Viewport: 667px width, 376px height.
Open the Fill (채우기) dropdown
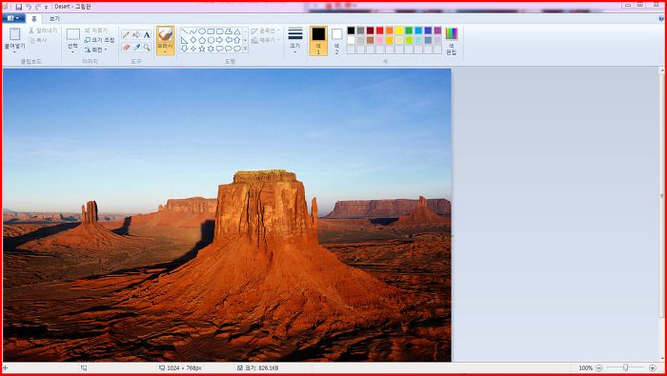265,40
